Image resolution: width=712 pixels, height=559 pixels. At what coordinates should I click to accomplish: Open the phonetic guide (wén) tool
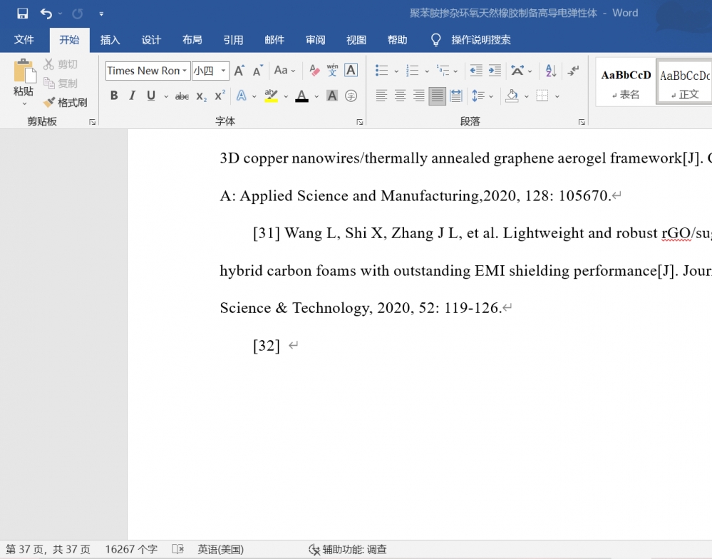tap(332, 71)
